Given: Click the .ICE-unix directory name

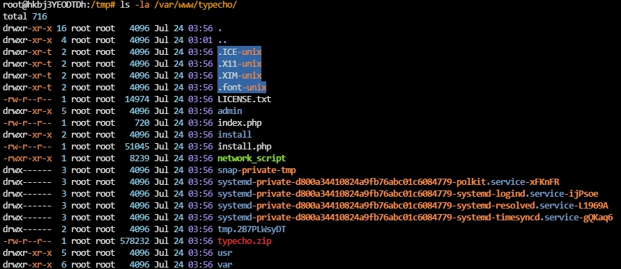Looking at the screenshot, I should pyautogui.click(x=240, y=51).
